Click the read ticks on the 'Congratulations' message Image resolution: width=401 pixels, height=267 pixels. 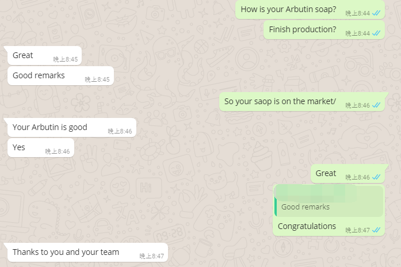[x=376, y=230]
